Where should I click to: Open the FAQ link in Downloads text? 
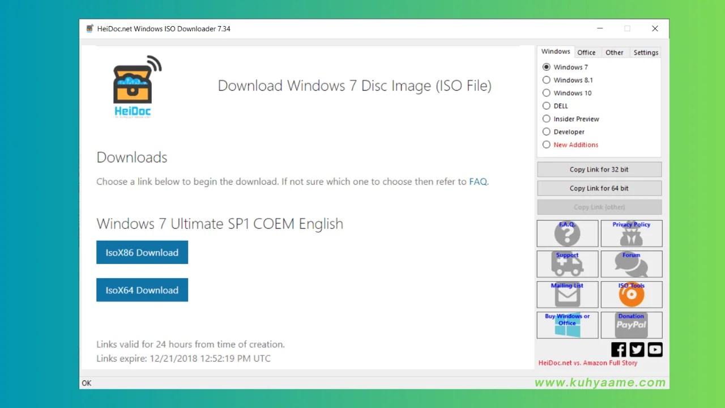click(x=478, y=182)
